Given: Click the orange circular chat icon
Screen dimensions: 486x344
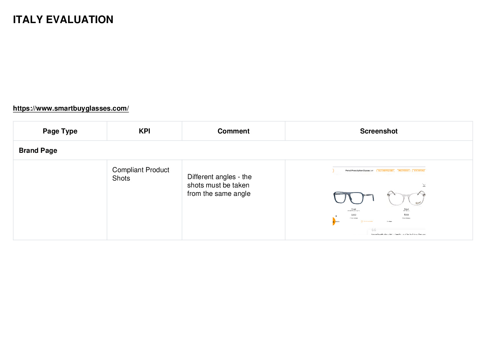Looking at the screenshot, I should coord(334,222).
